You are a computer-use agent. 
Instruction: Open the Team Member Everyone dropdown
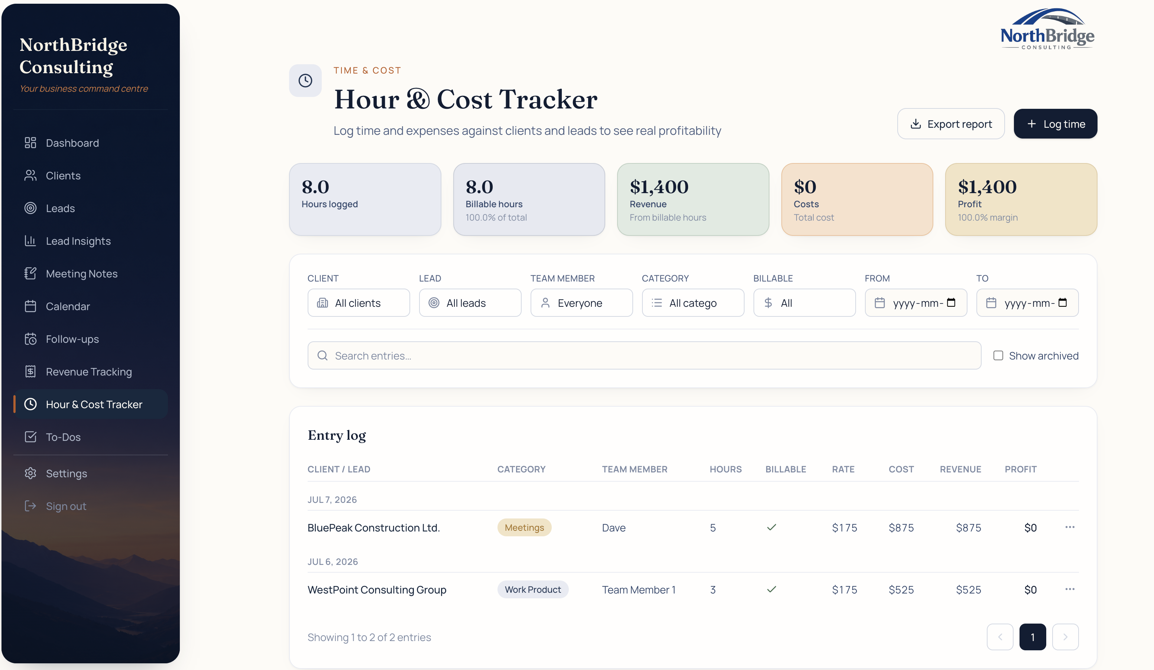581,303
